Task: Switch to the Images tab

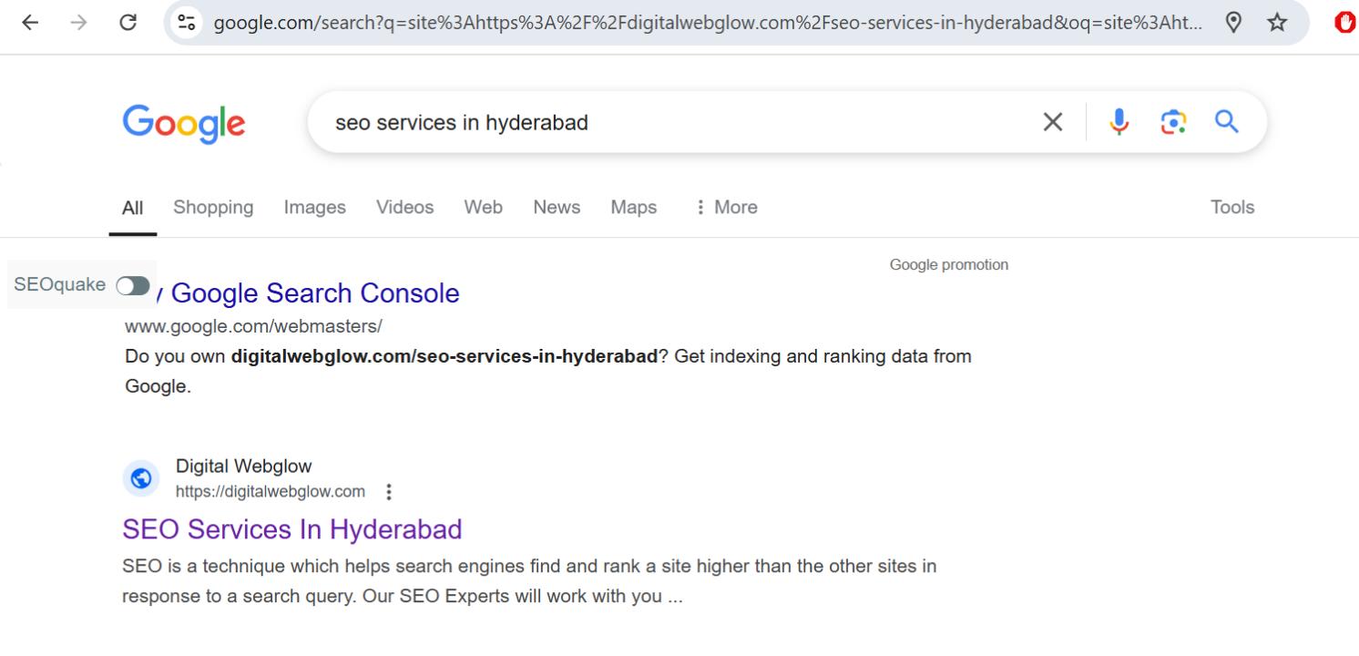Action: coord(314,208)
